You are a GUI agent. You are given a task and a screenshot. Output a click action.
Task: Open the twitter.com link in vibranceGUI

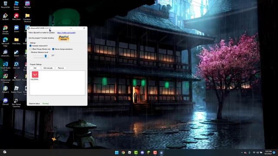(x=66, y=33)
